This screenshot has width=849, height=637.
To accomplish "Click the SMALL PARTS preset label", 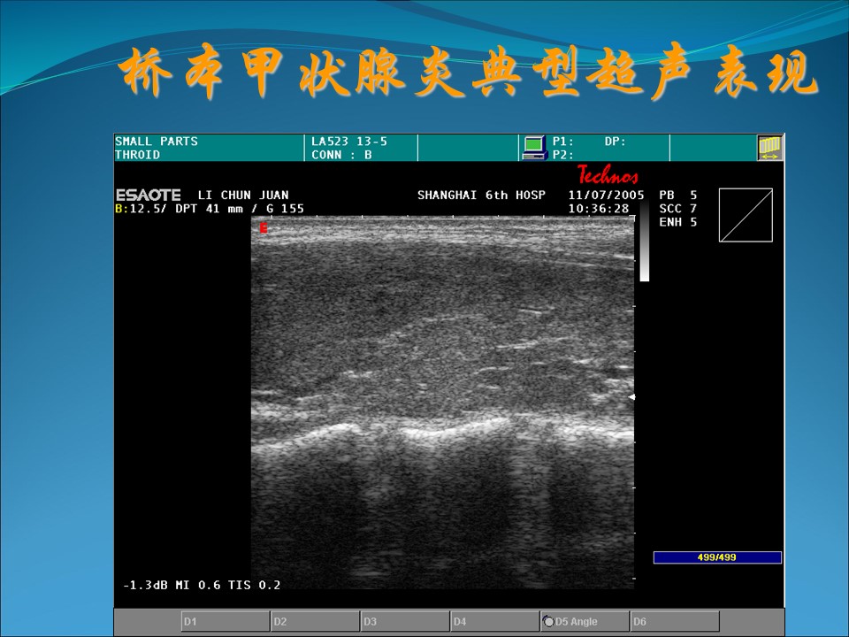I will (x=157, y=142).
